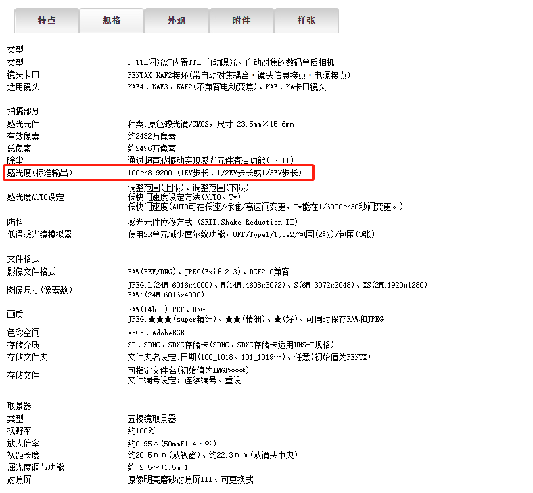Click the 存储介质 row label
The image size is (533, 493).
(x=24, y=345)
